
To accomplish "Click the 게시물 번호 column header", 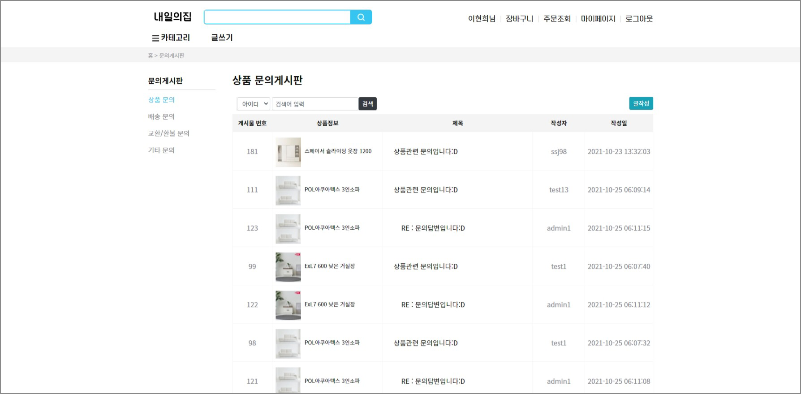I will point(252,123).
